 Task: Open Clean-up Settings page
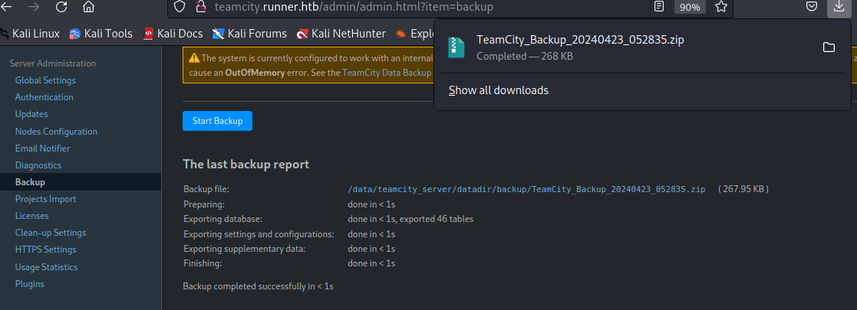pyautogui.click(x=51, y=233)
